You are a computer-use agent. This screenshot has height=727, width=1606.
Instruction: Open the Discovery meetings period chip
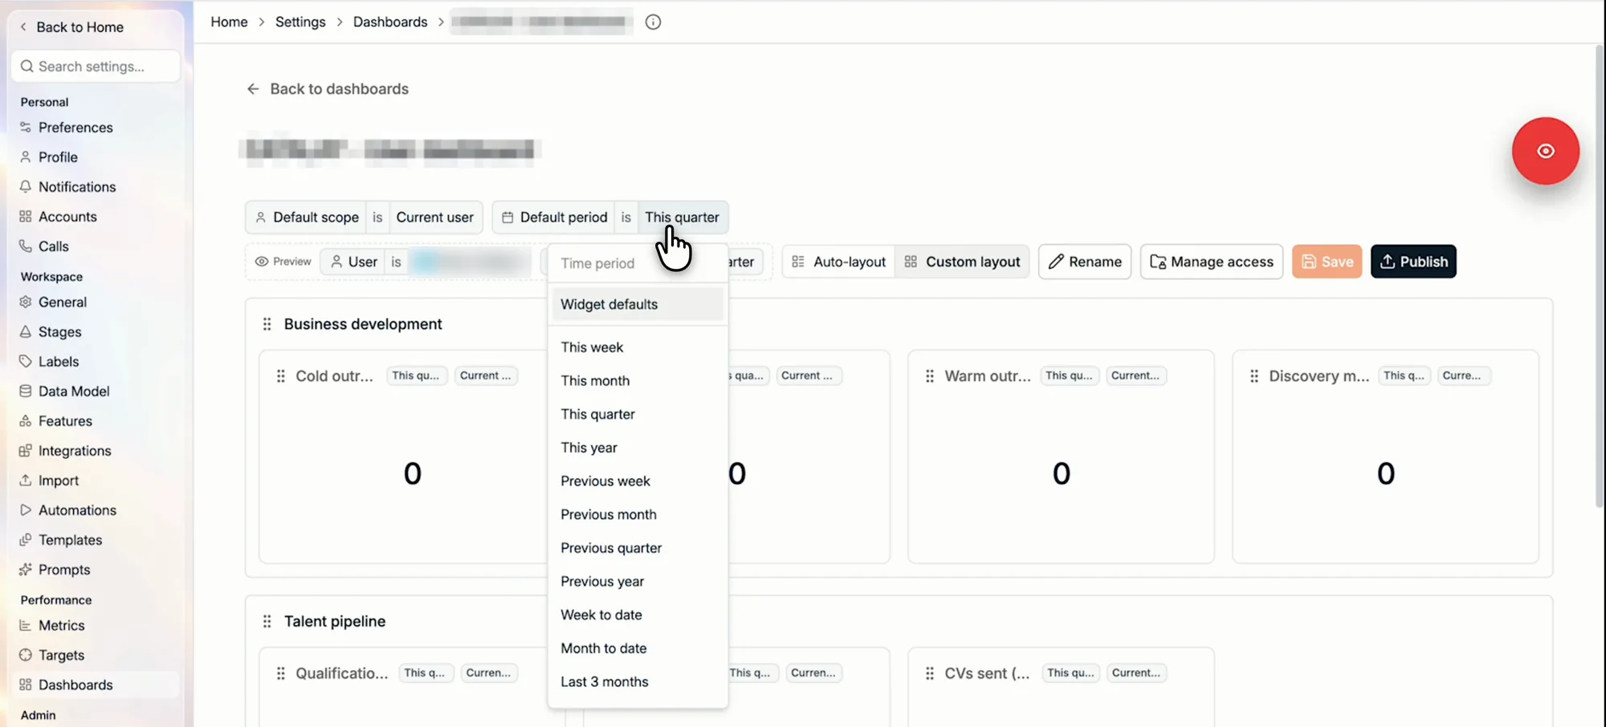(1404, 376)
